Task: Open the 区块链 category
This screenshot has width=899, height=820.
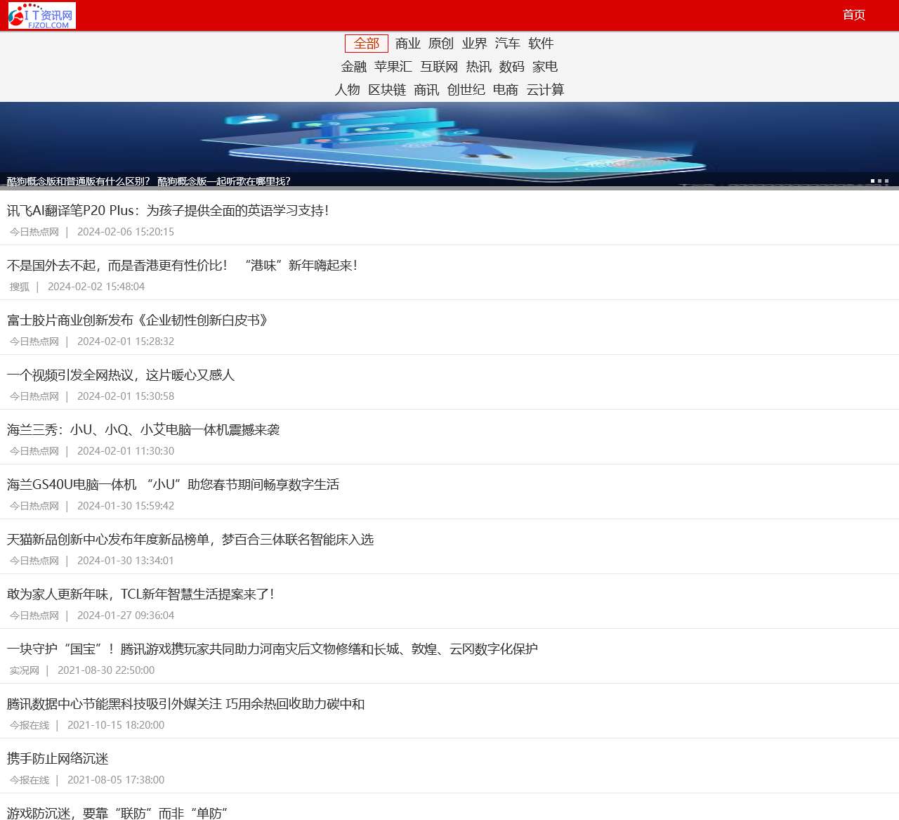Action: 387,90
